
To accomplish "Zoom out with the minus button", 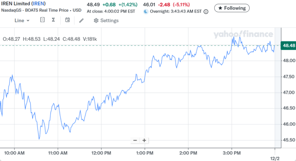I will pyautogui.click(x=135, y=140).
